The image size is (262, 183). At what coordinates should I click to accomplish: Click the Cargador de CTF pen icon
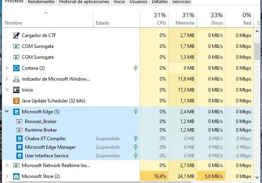click(16, 35)
